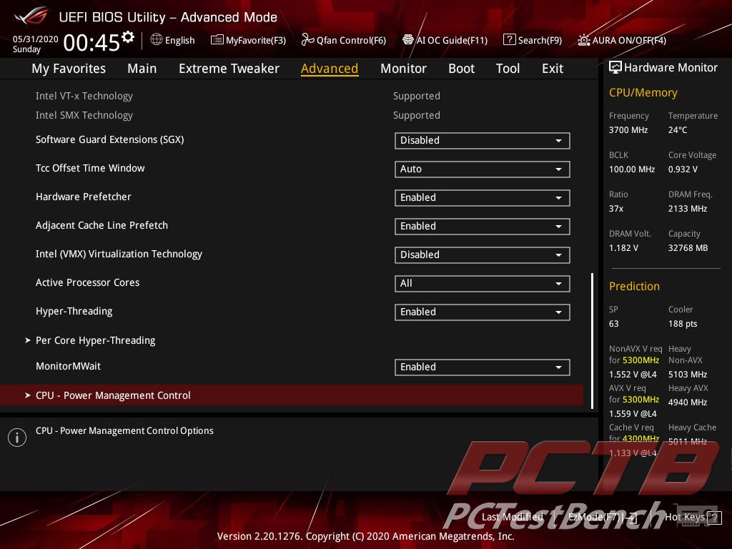Switch to EzMode(F7)
Screen dimensions: 732x549
(602, 517)
